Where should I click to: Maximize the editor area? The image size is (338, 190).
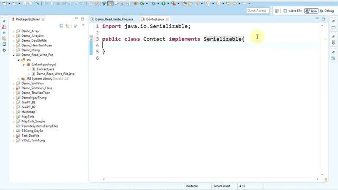pyautogui.click(x=323, y=19)
